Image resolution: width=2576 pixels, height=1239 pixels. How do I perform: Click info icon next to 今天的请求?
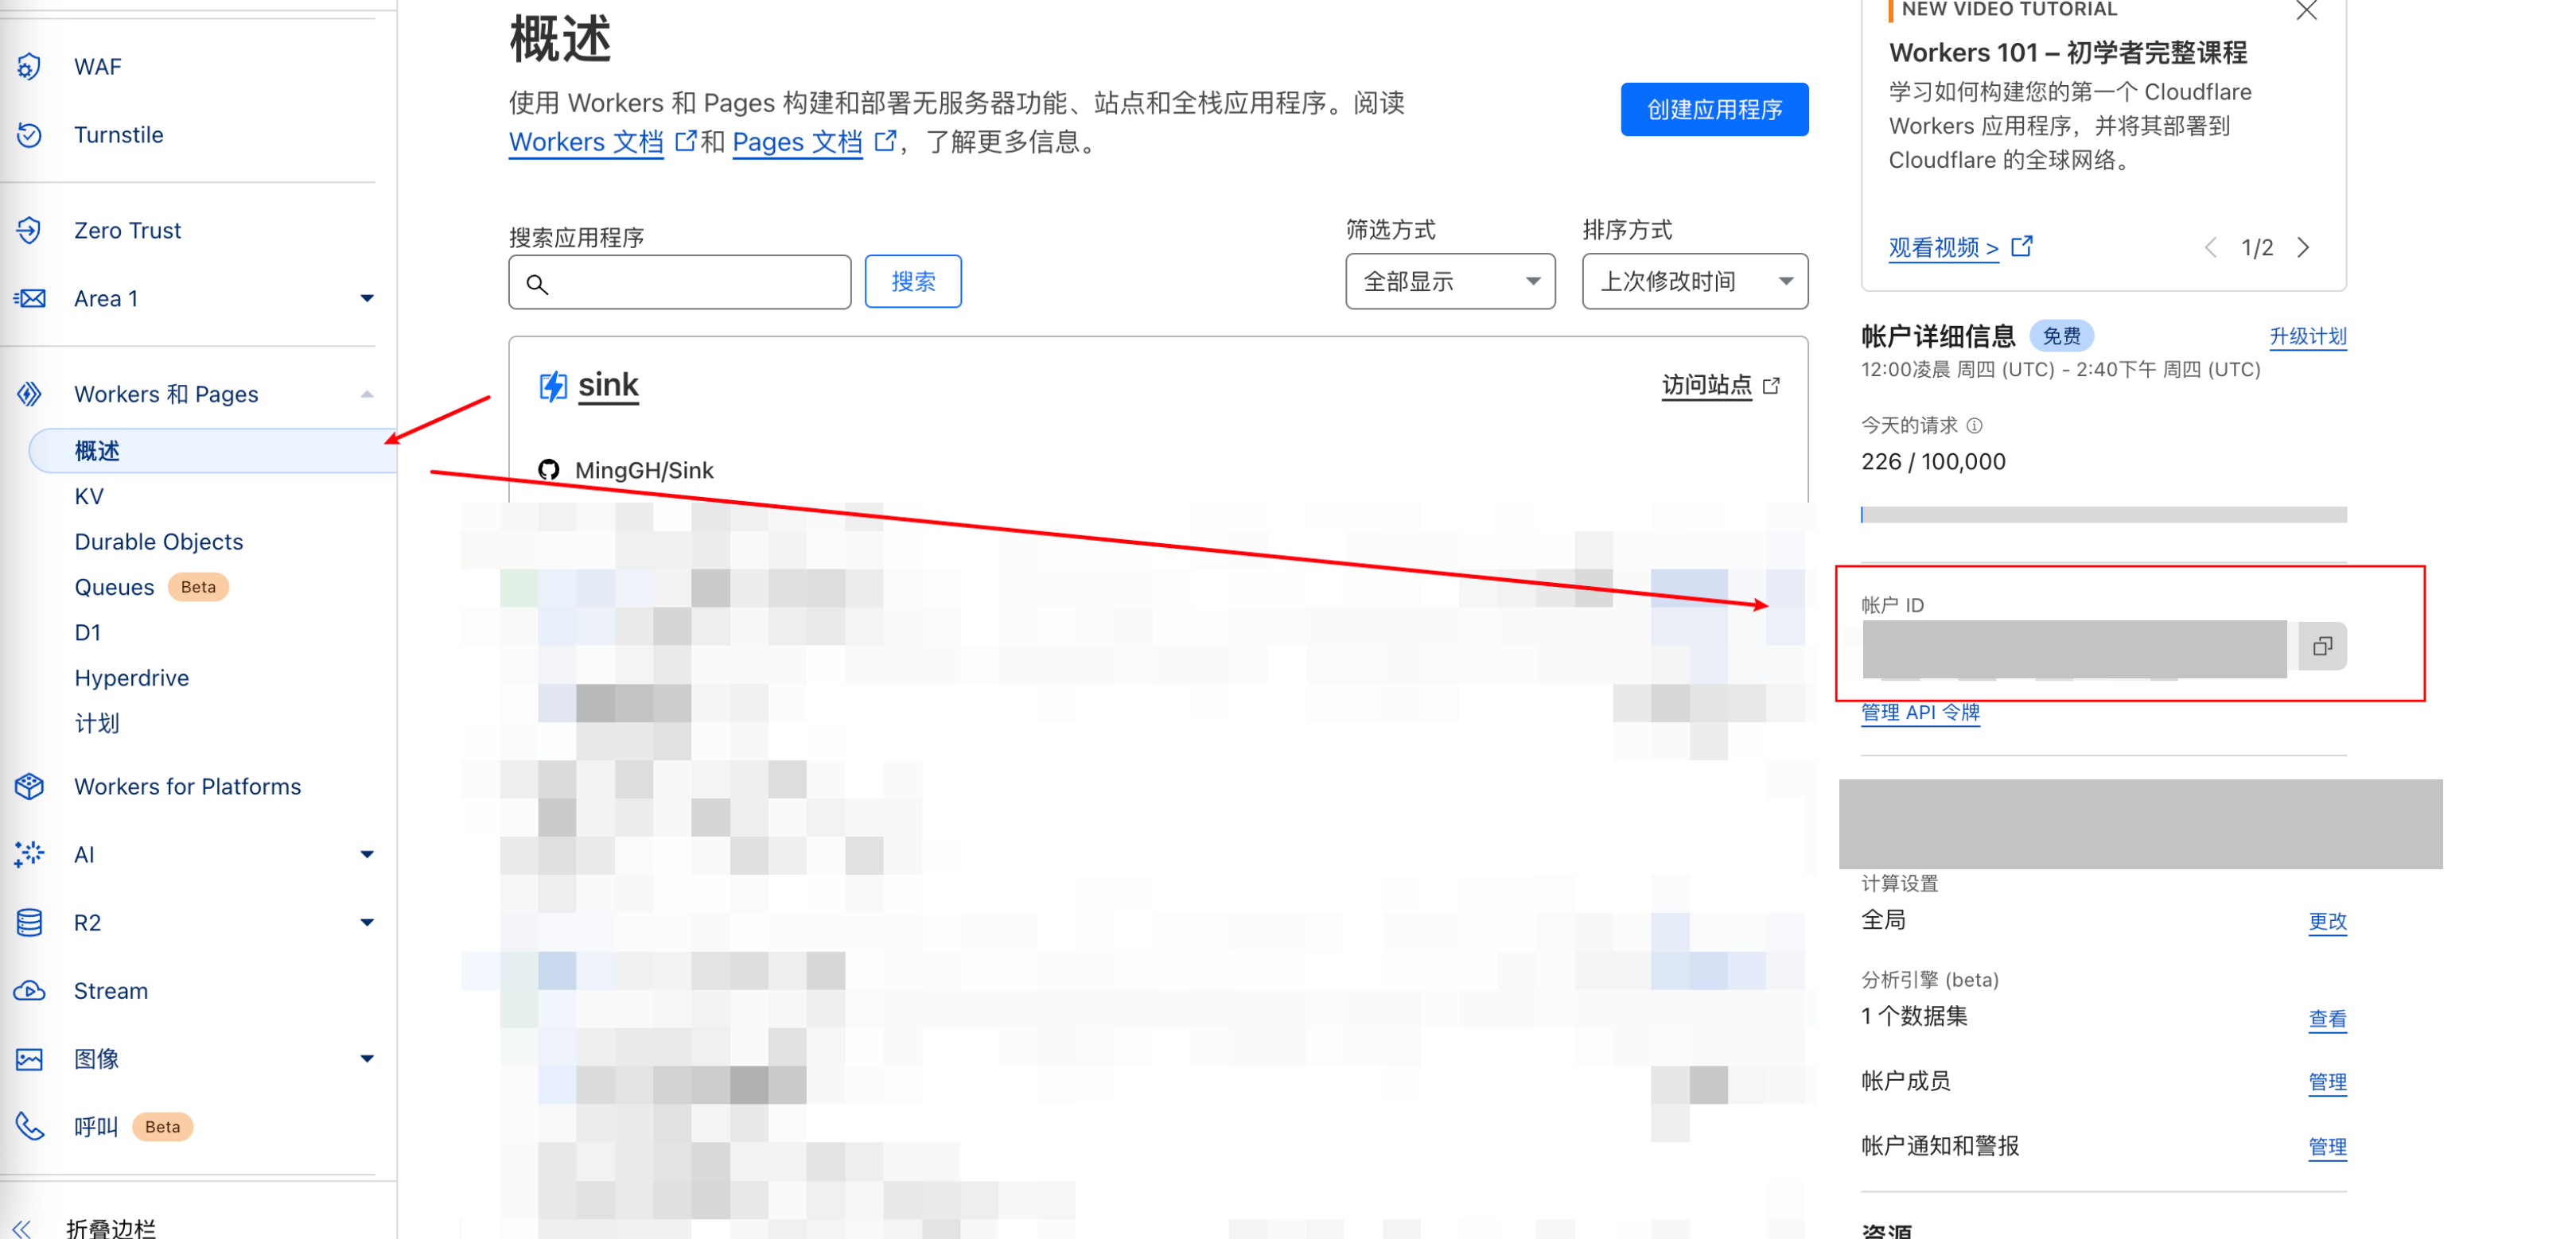[x=1974, y=425]
